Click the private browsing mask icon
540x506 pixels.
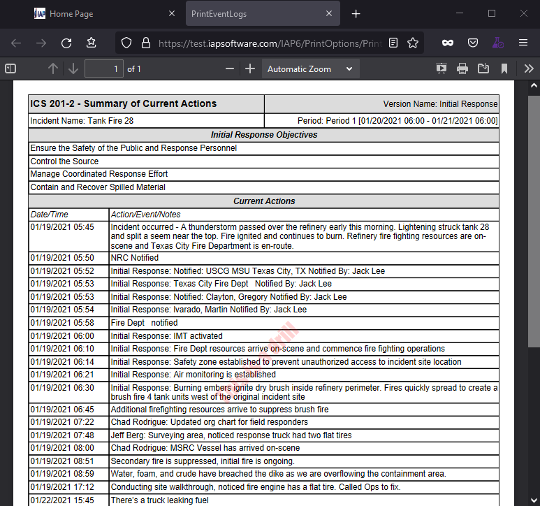pos(447,43)
